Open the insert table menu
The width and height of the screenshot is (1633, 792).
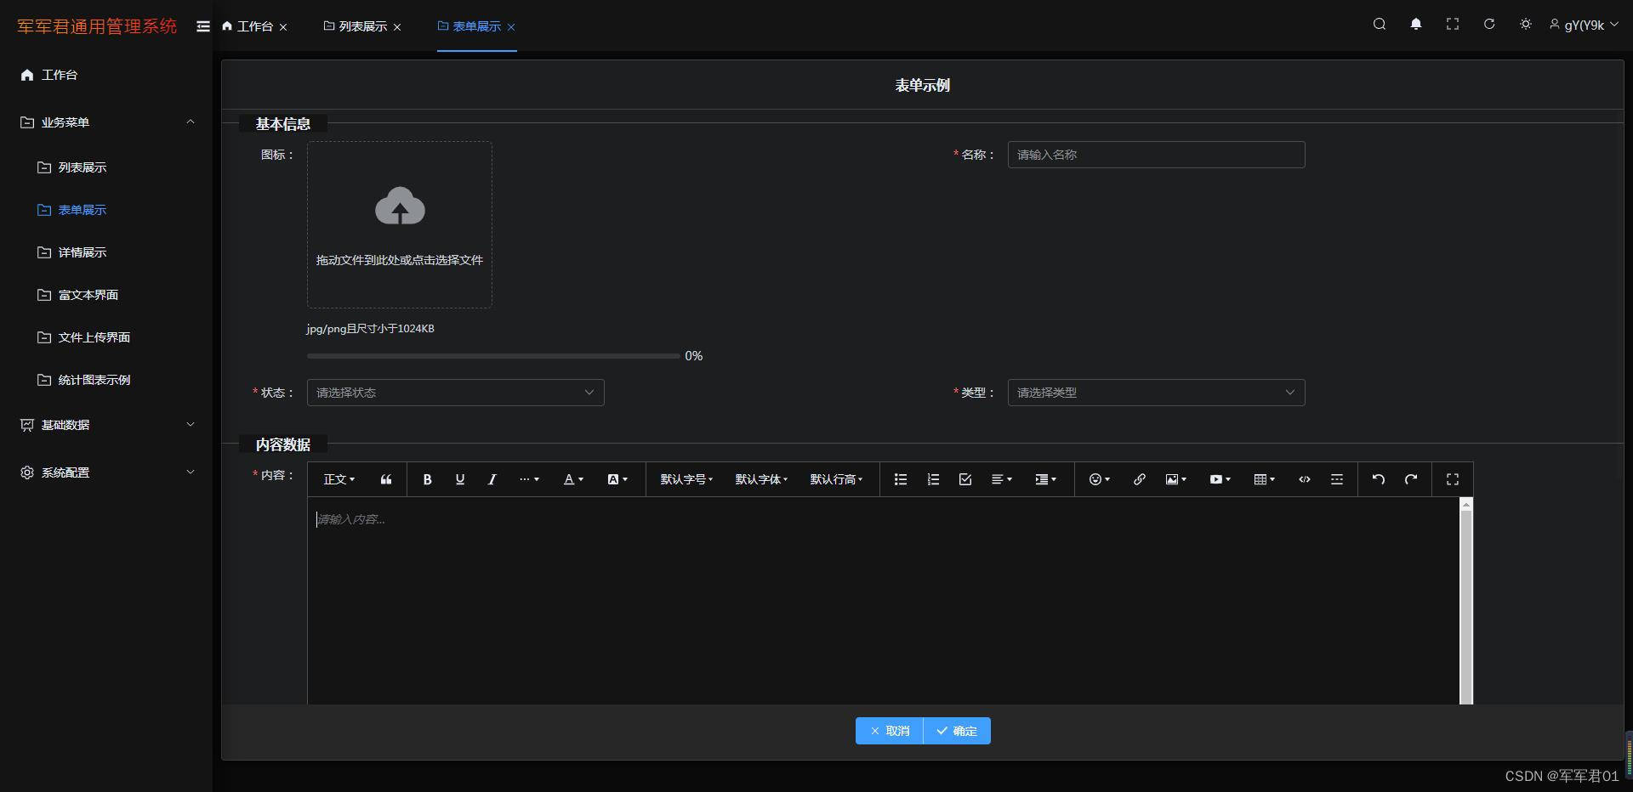[1264, 479]
